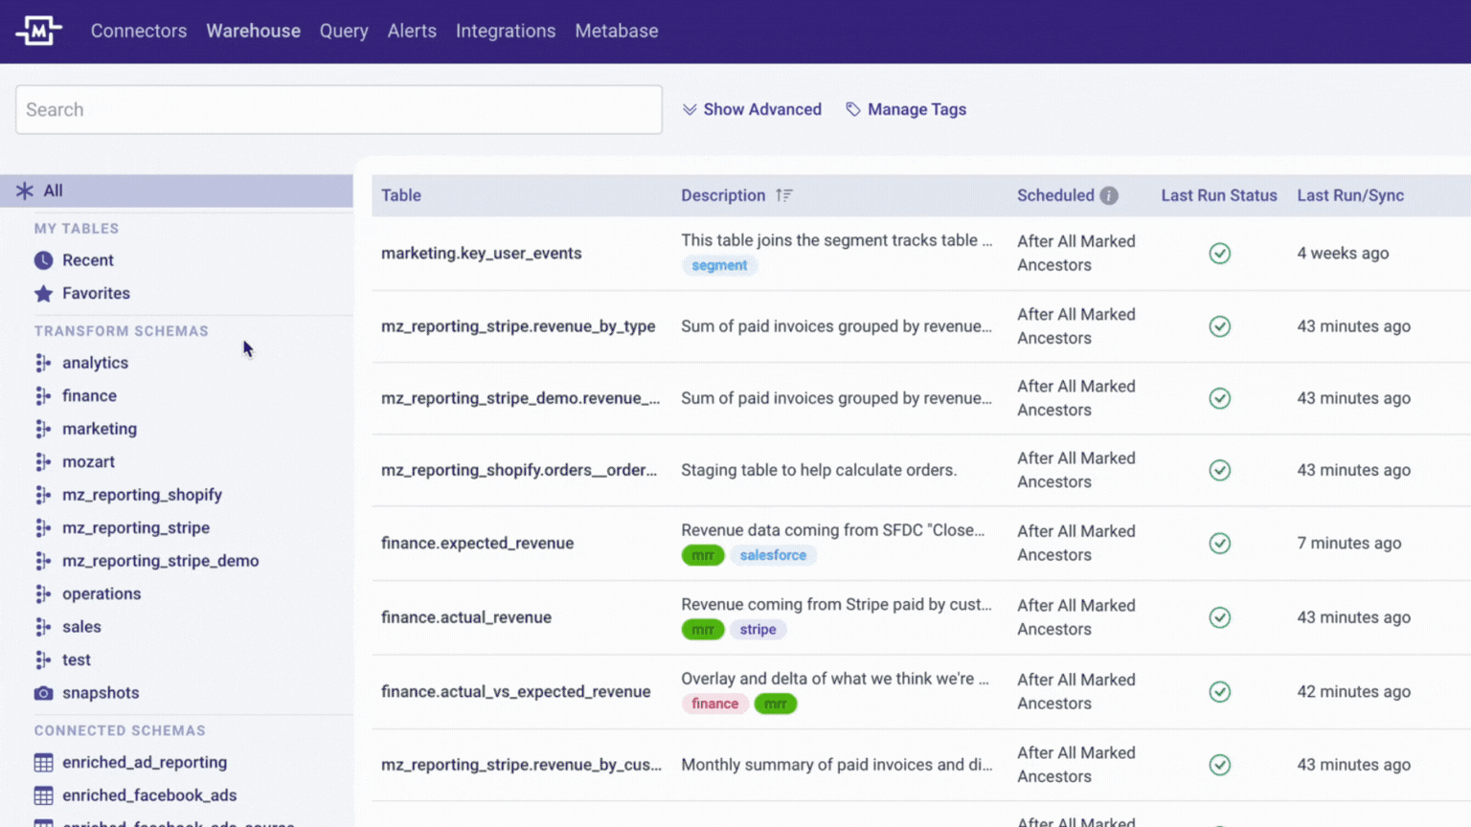This screenshot has width=1471, height=827.
Task: Open the marketing.key_user_events table
Action: point(482,254)
